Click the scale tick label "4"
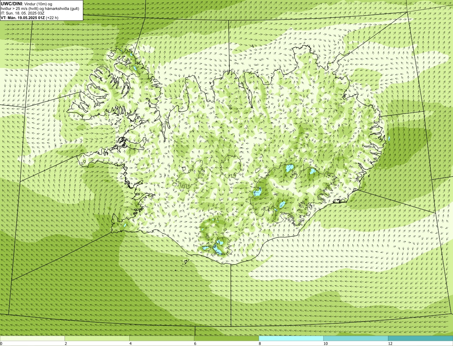This screenshot has width=453, height=346. click(x=131, y=344)
